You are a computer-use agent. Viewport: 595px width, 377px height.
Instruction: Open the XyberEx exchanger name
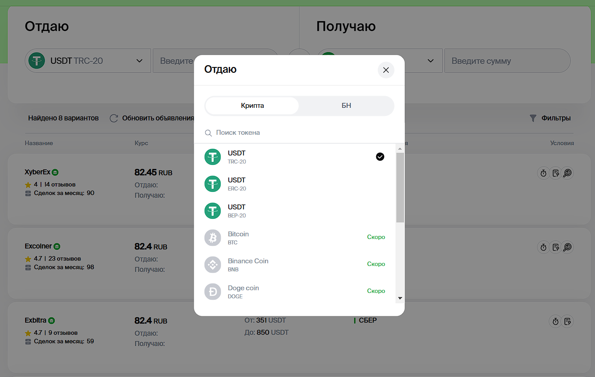pyautogui.click(x=37, y=172)
